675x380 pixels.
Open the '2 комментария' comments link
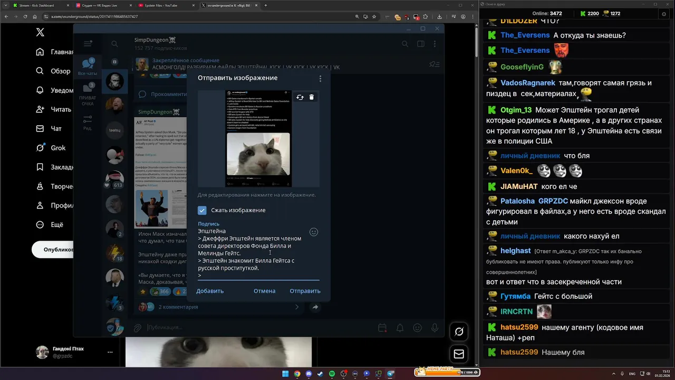pyautogui.click(x=178, y=307)
